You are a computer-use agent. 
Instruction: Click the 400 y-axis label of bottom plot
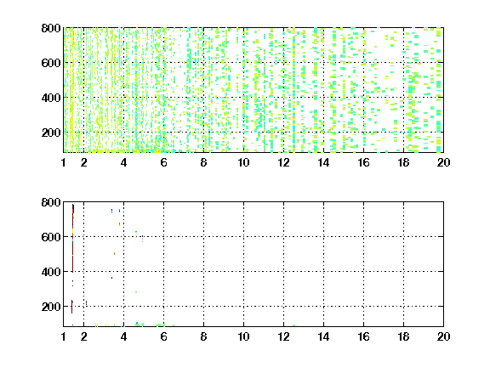click(x=51, y=272)
